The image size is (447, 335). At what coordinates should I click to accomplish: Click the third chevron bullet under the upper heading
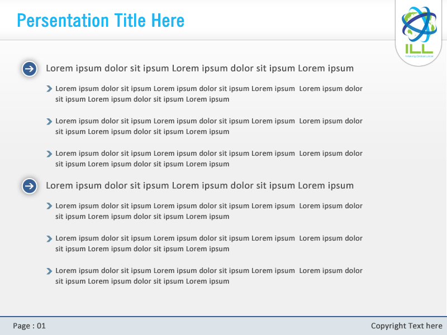(49, 154)
